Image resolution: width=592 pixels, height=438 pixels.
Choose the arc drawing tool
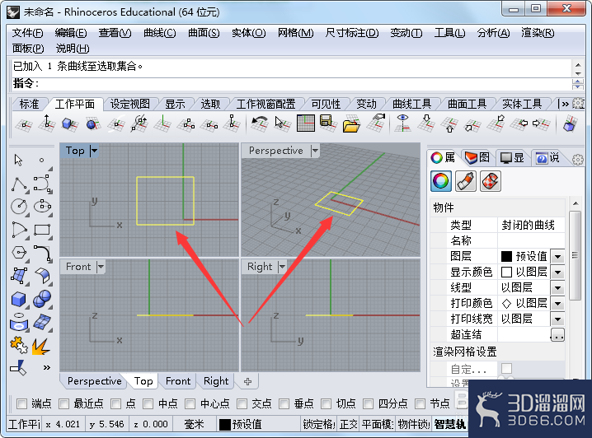[19, 230]
